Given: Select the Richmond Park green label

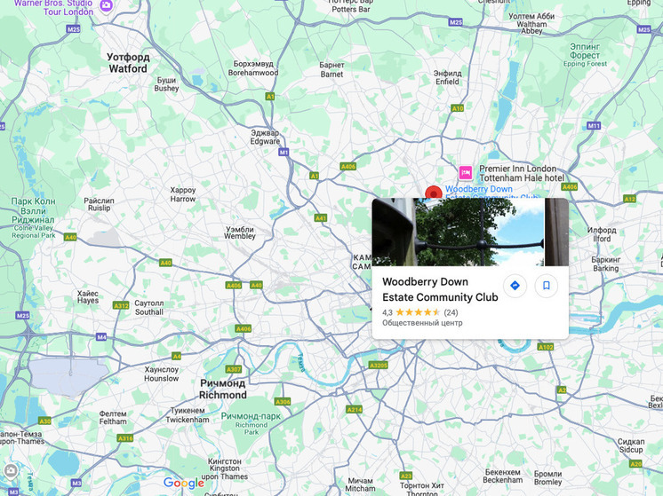Looking at the screenshot, I should (251, 423).
